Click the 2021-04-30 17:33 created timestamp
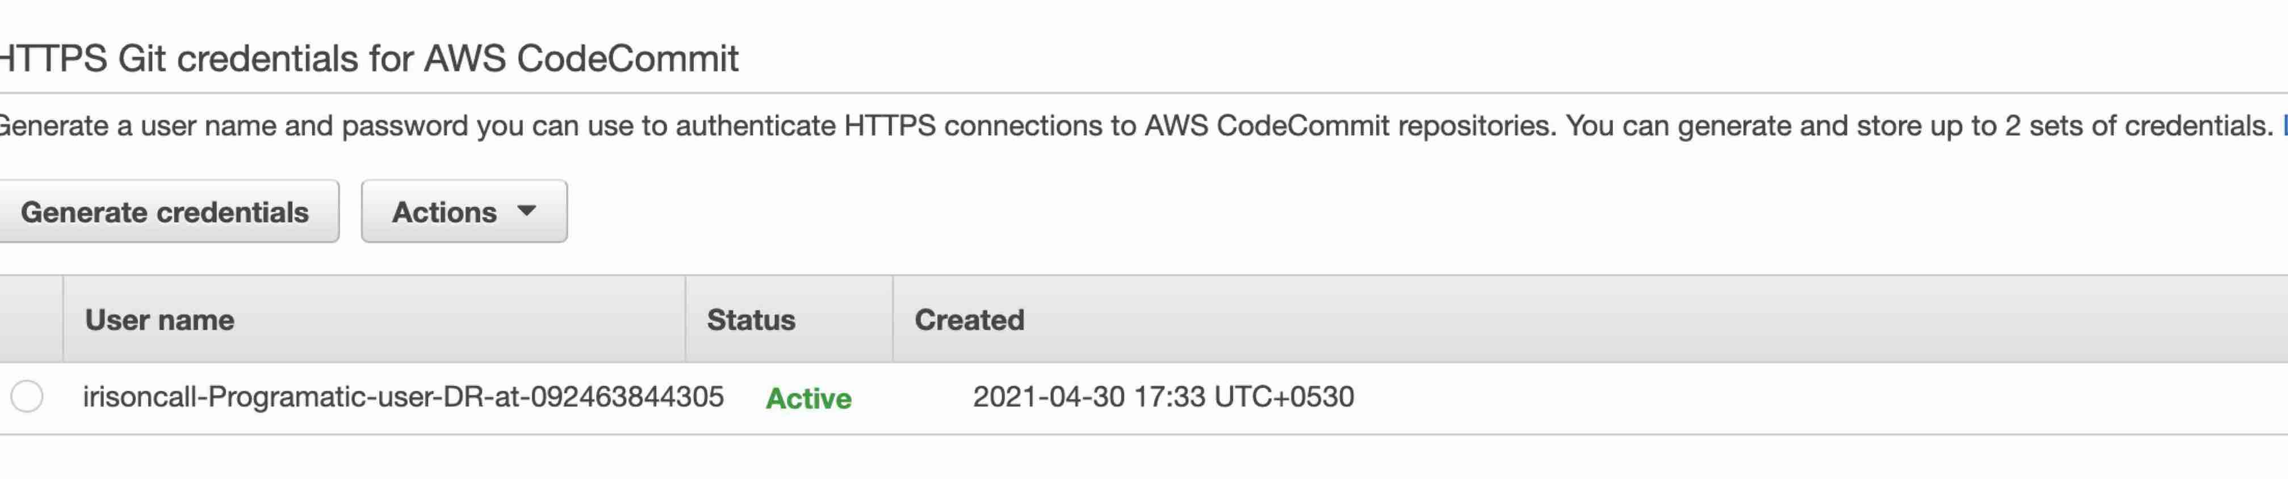The height and width of the screenshot is (479, 2288). click(x=1163, y=396)
